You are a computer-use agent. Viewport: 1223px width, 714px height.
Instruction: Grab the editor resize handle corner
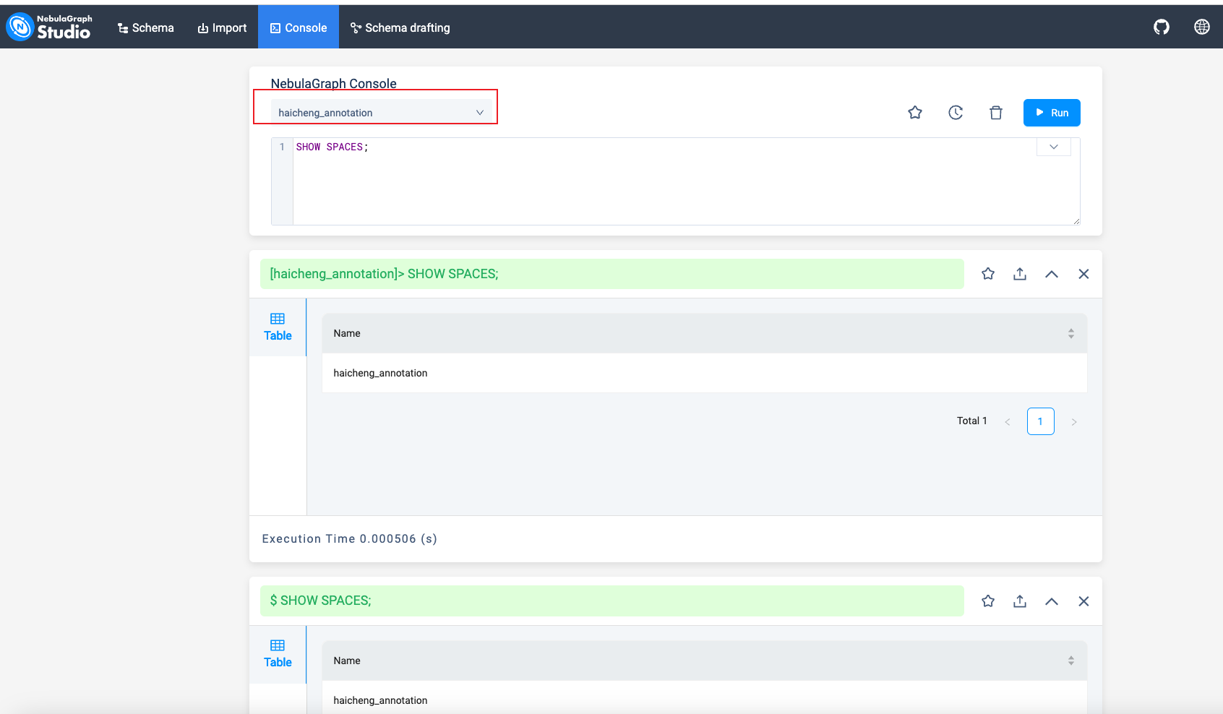coord(1076,221)
